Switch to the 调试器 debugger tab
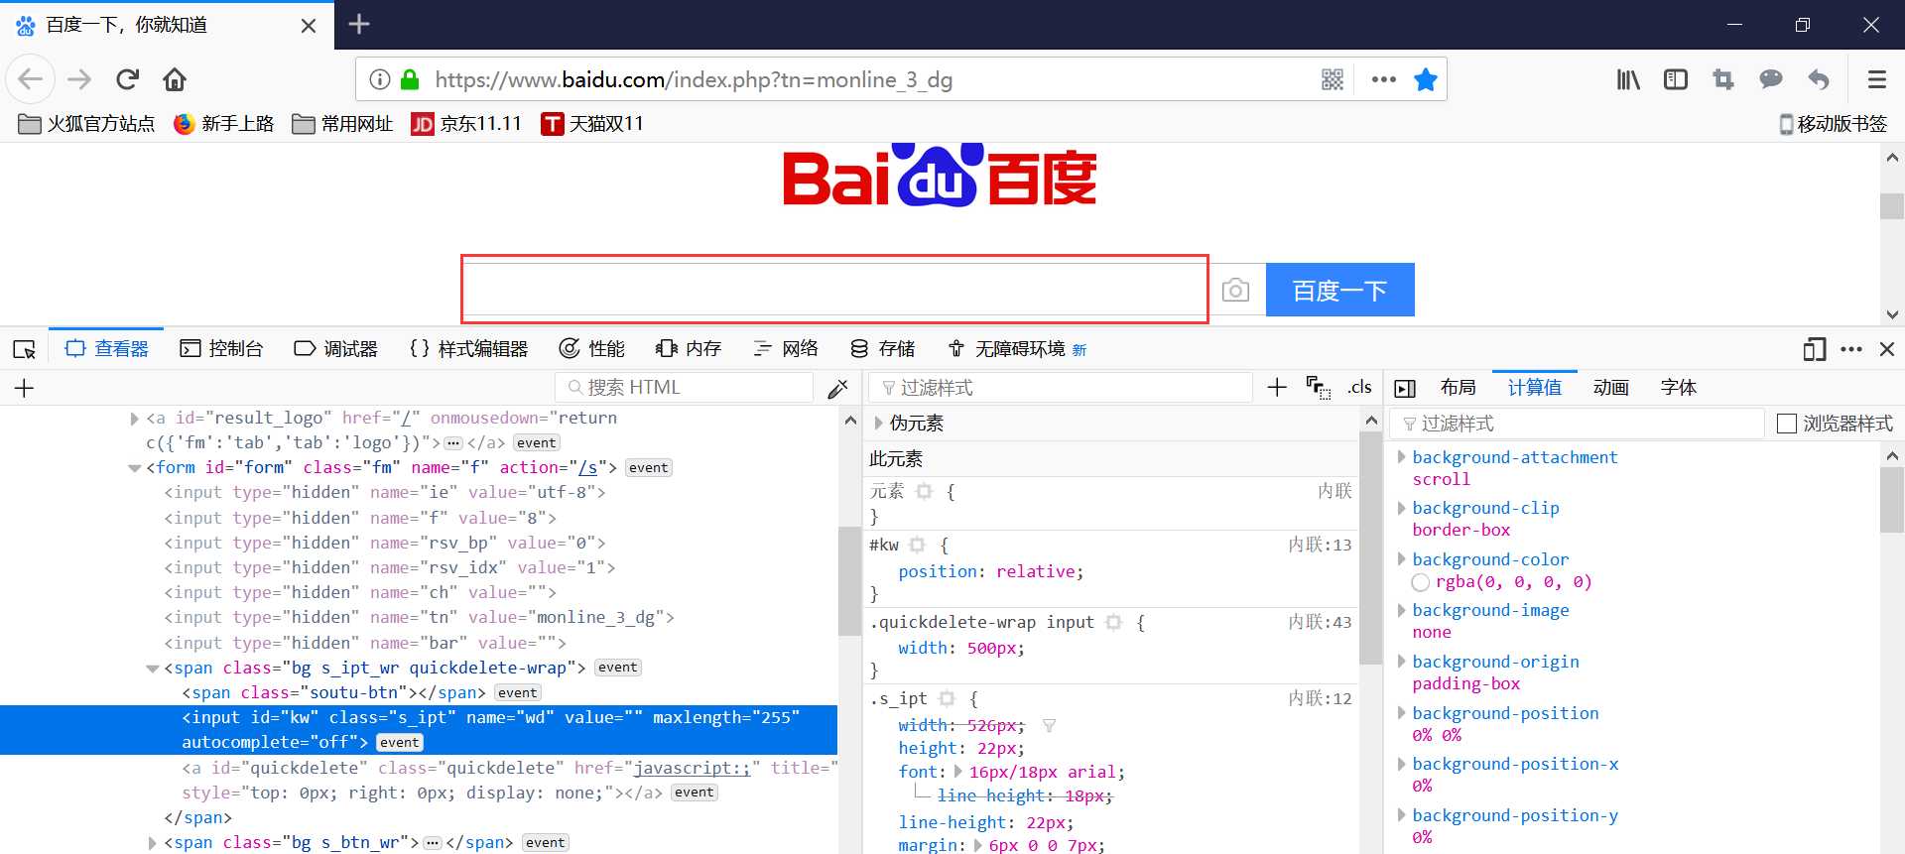The width and height of the screenshot is (1905, 854). 336,349
